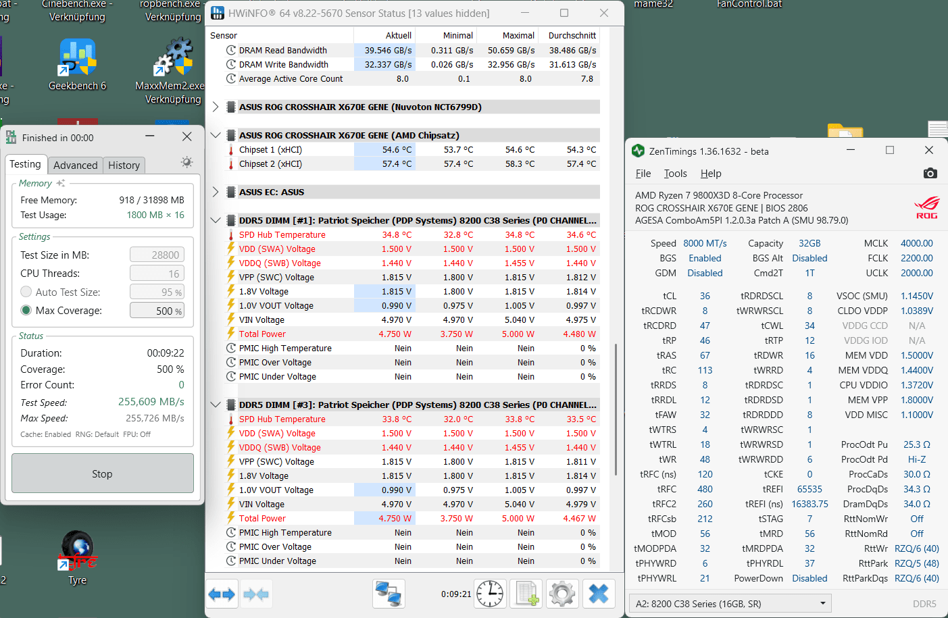Take a screenshot with ZenTimings camera icon
This screenshot has width=948, height=618.
pyautogui.click(x=930, y=174)
